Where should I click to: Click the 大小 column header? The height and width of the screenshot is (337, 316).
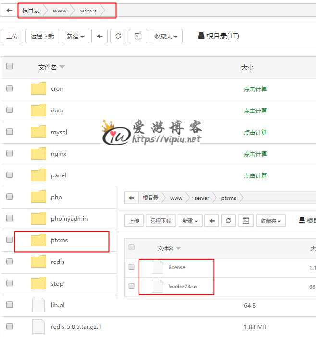coord(247,67)
